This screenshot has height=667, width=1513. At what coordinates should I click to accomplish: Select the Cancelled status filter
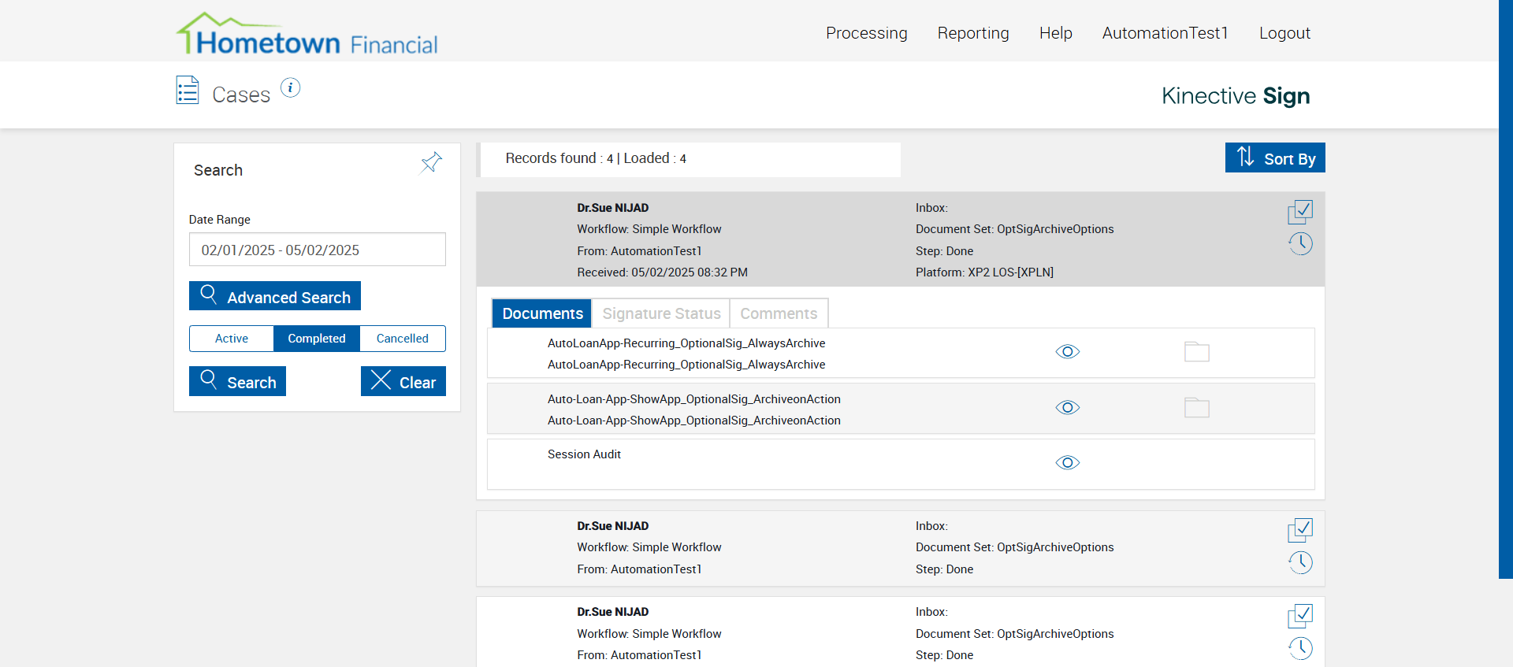[402, 339]
